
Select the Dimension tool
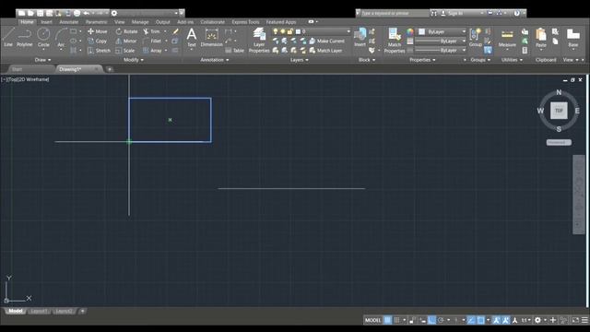[x=211, y=37]
